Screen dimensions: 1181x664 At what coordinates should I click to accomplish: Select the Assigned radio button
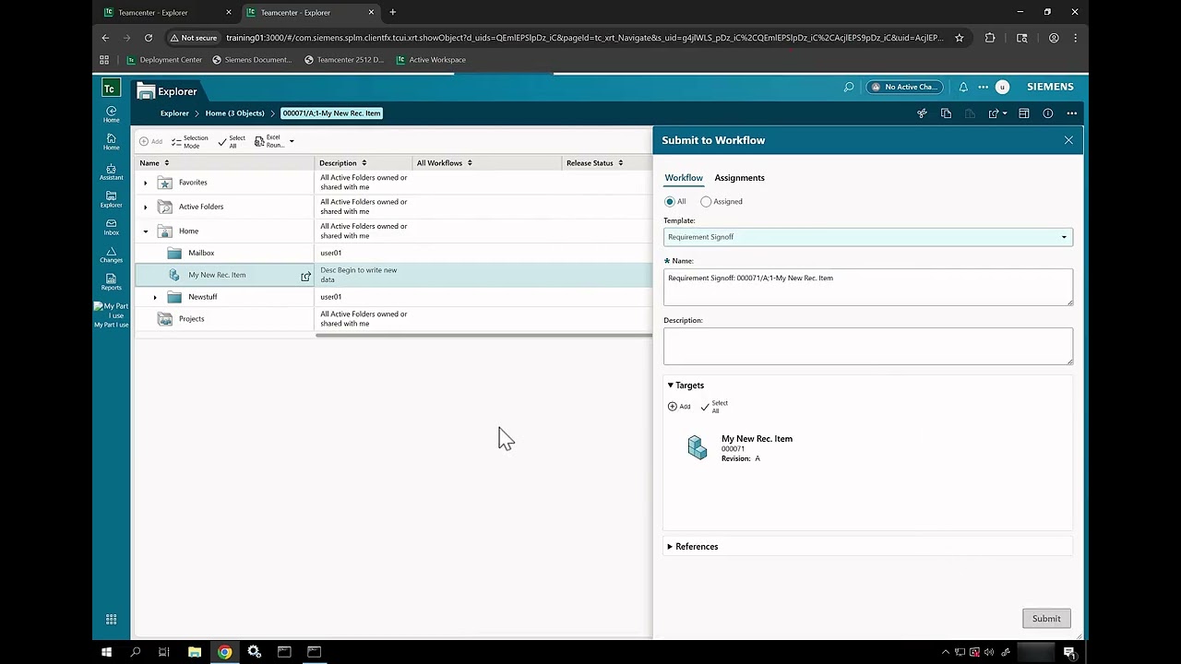706,201
